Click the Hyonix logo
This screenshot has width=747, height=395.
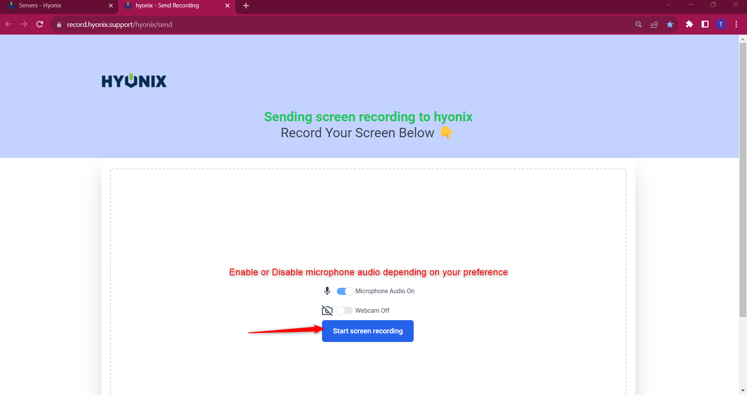click(x=134, y=81)
